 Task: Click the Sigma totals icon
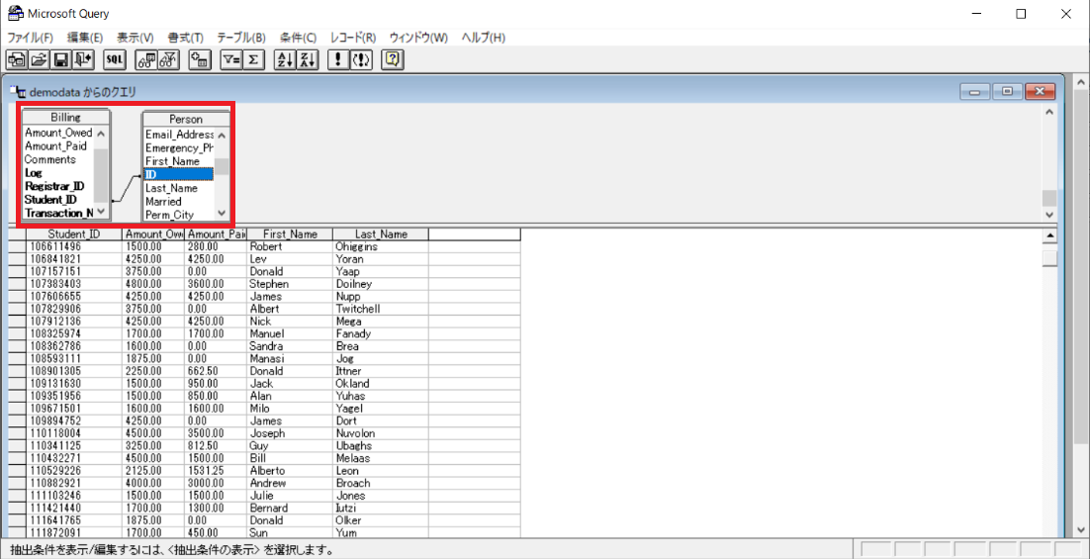[x=253, y=60]
